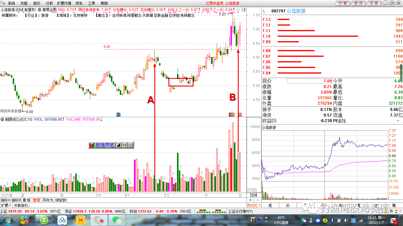Click the round icon before 假阴线公式
The width and height of the screenshot is (403, 226).
click(x=2, y=119)
